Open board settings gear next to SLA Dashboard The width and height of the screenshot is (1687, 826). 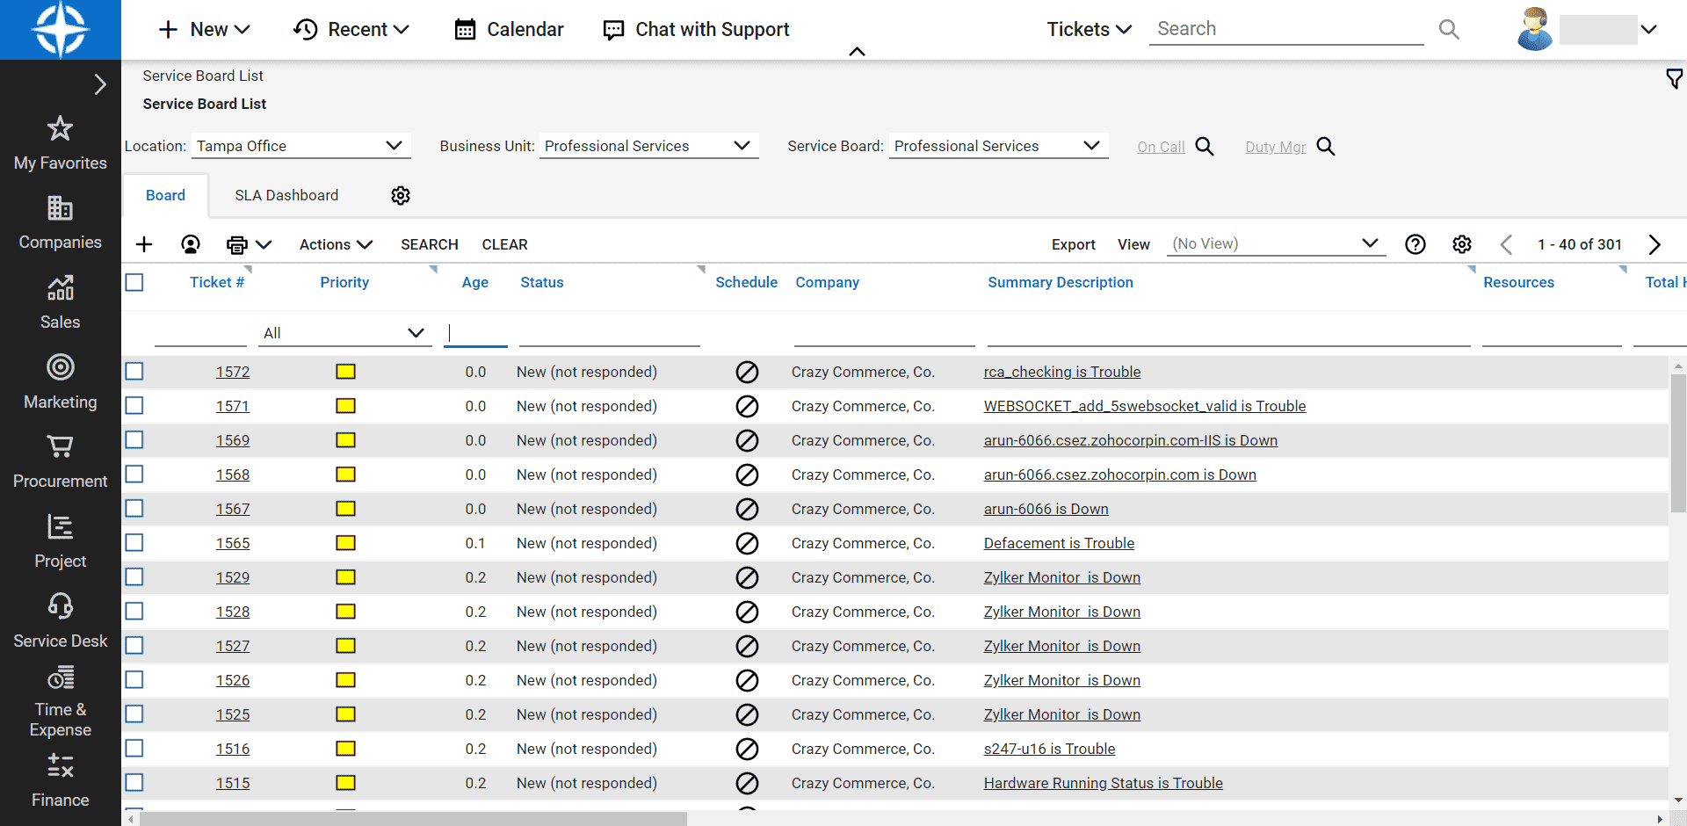(401, 195)
